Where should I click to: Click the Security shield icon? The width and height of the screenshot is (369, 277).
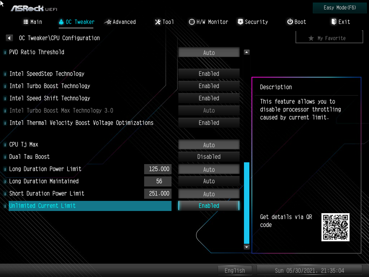[240, 22]
